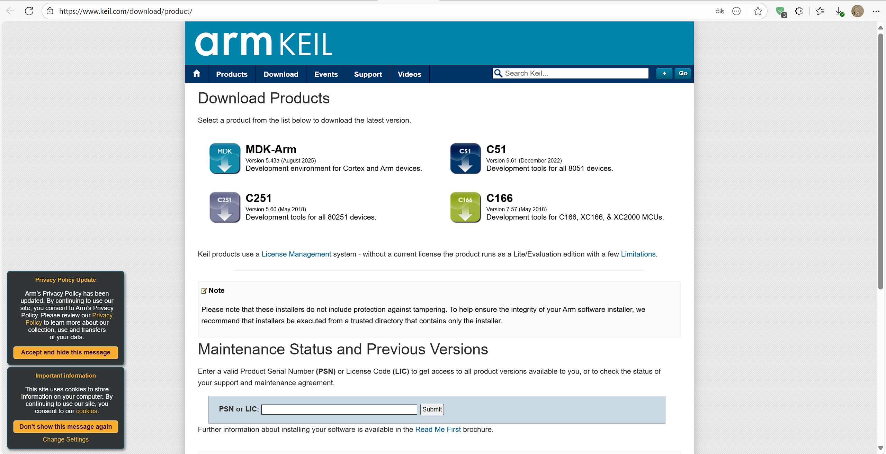This screenshot has width=886, height=454.
Task: Click the text 'Version 7.57 (May 2018)'
Action: (517, 209)
